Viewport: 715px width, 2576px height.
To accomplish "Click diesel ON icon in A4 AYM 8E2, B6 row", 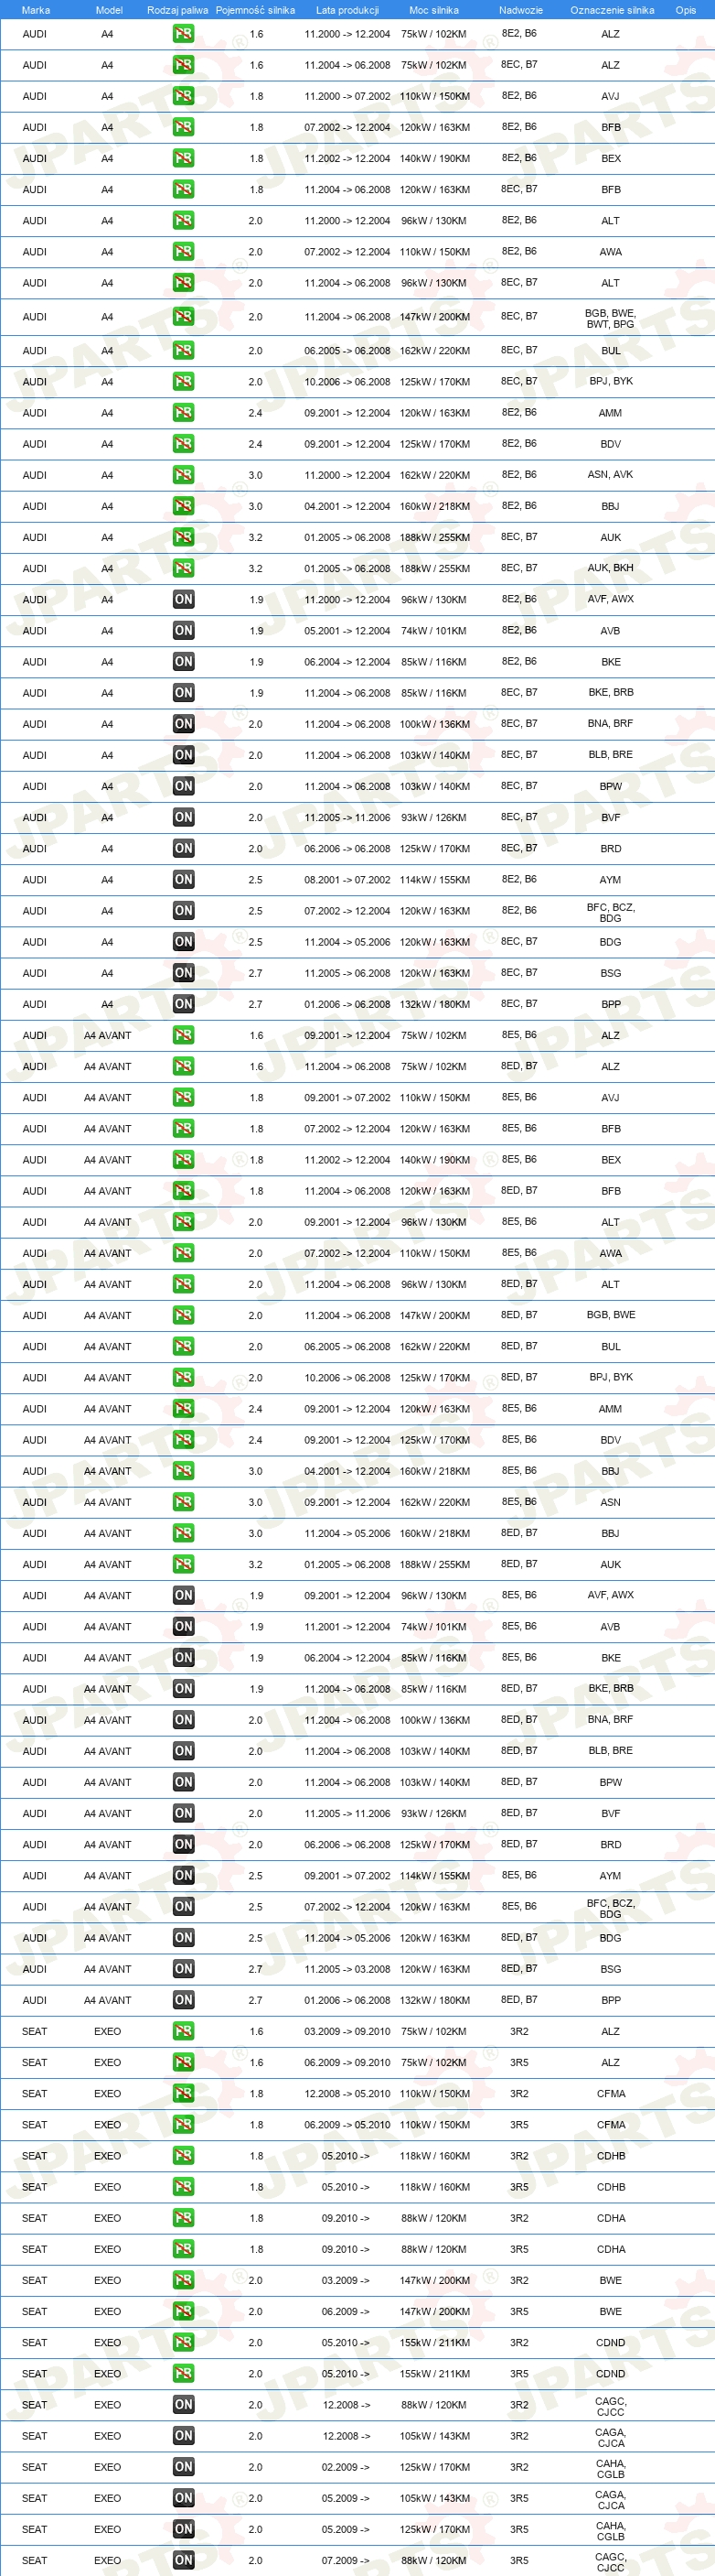I will (x=183, y=880).
